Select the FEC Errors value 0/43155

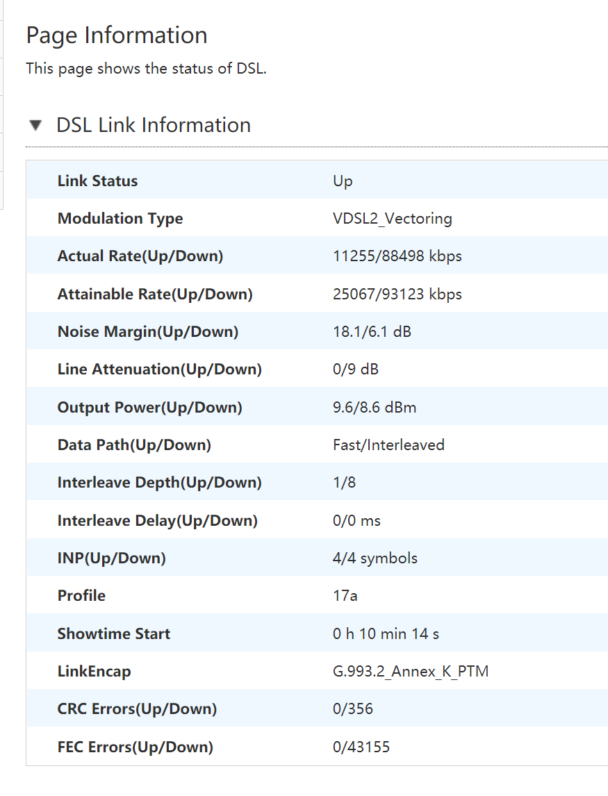(x=361, y=747)
